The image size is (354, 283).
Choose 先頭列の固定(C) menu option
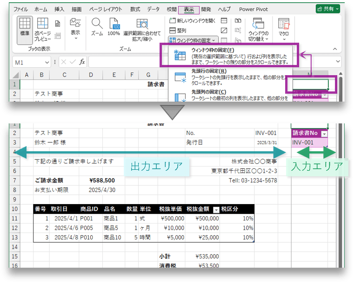pos(230,95)
